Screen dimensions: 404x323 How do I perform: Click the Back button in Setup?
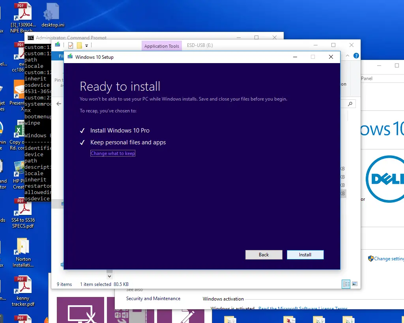pos(264,255)
